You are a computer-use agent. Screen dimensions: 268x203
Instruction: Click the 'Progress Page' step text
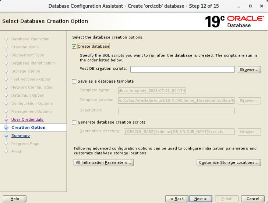pyautogui.click(x=25, y=144)
